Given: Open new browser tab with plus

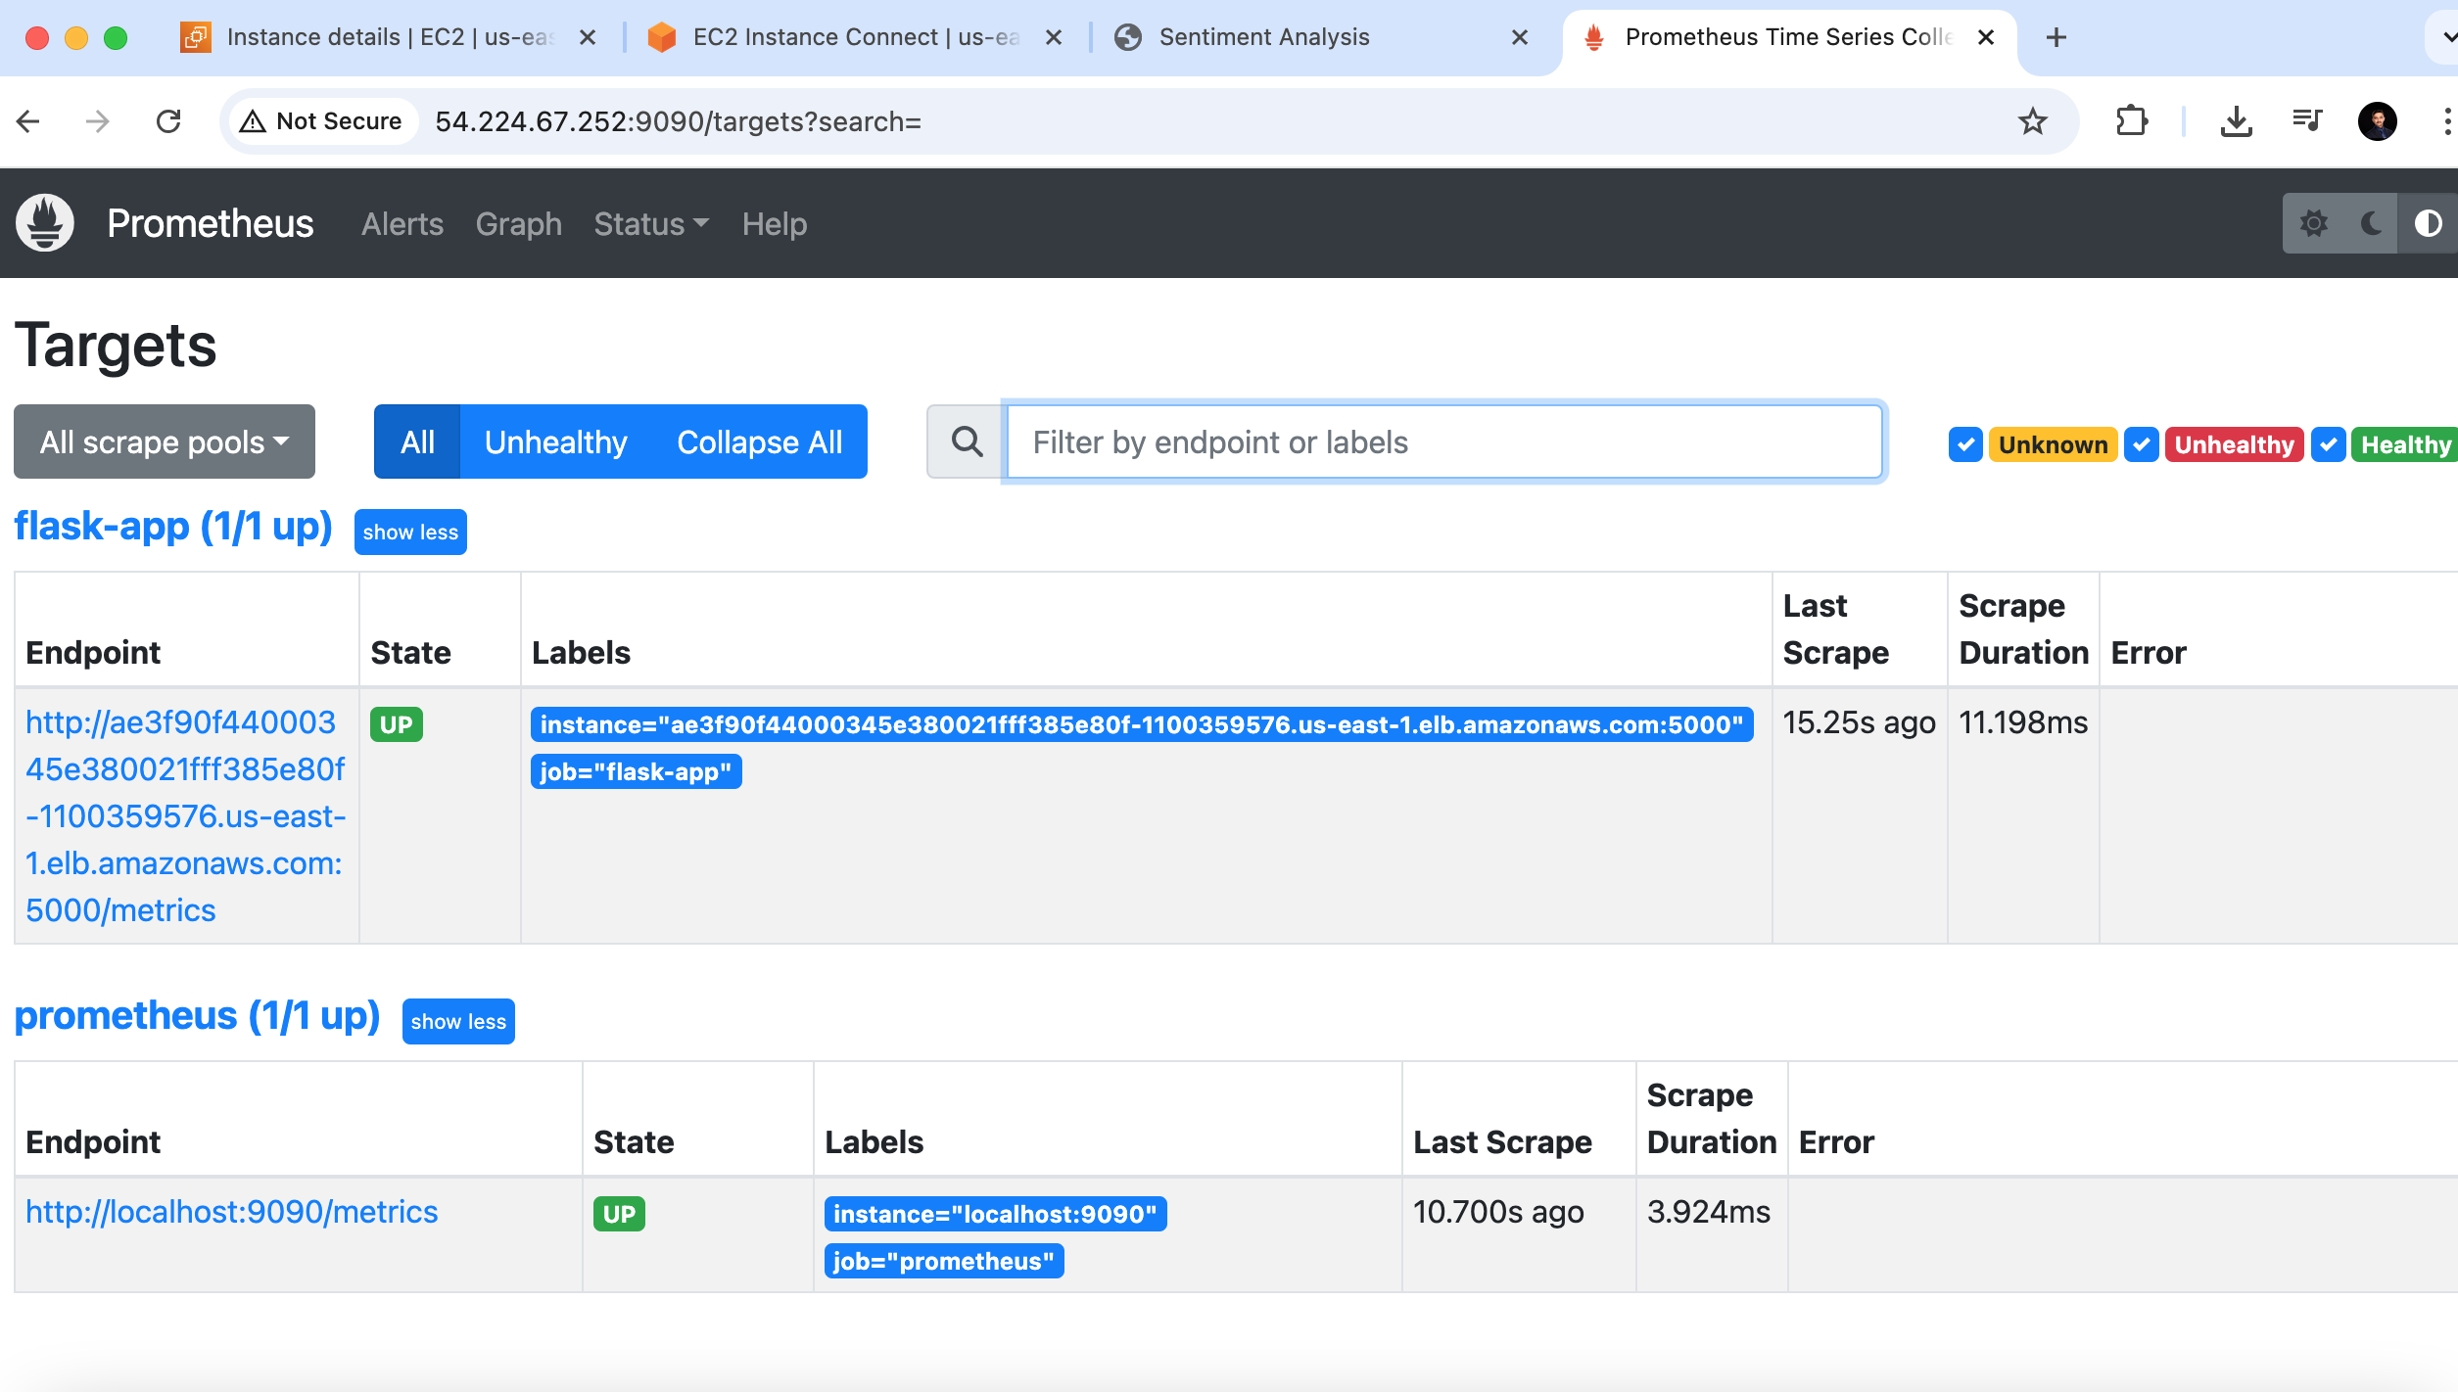Looking at the screenshot, I should point(2056,37).
